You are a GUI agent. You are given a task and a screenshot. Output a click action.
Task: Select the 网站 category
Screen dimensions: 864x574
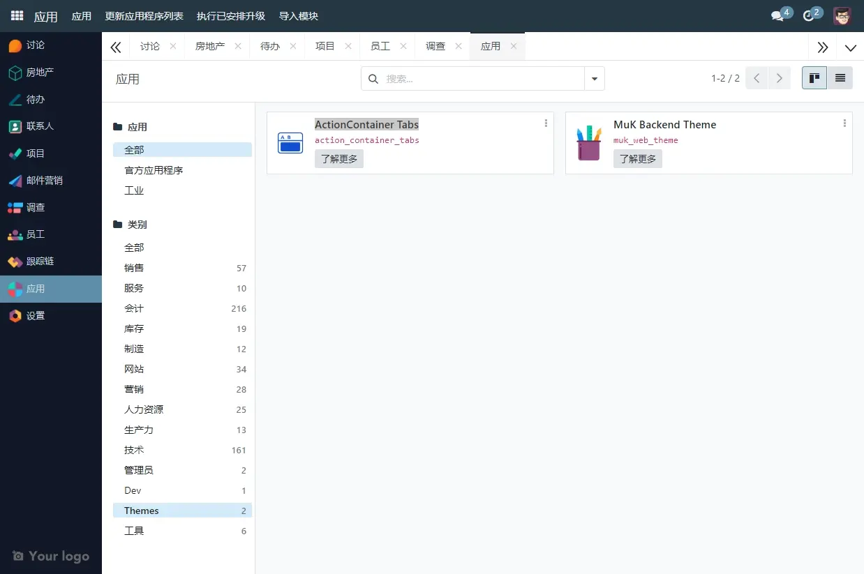tap(182, 369)
